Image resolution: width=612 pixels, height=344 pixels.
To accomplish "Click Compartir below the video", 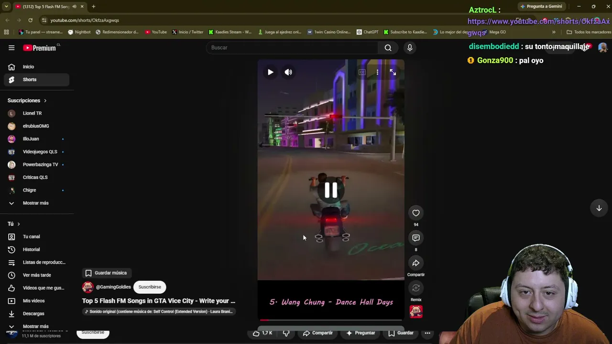I will pyautogui.click(x=318, y=333).
